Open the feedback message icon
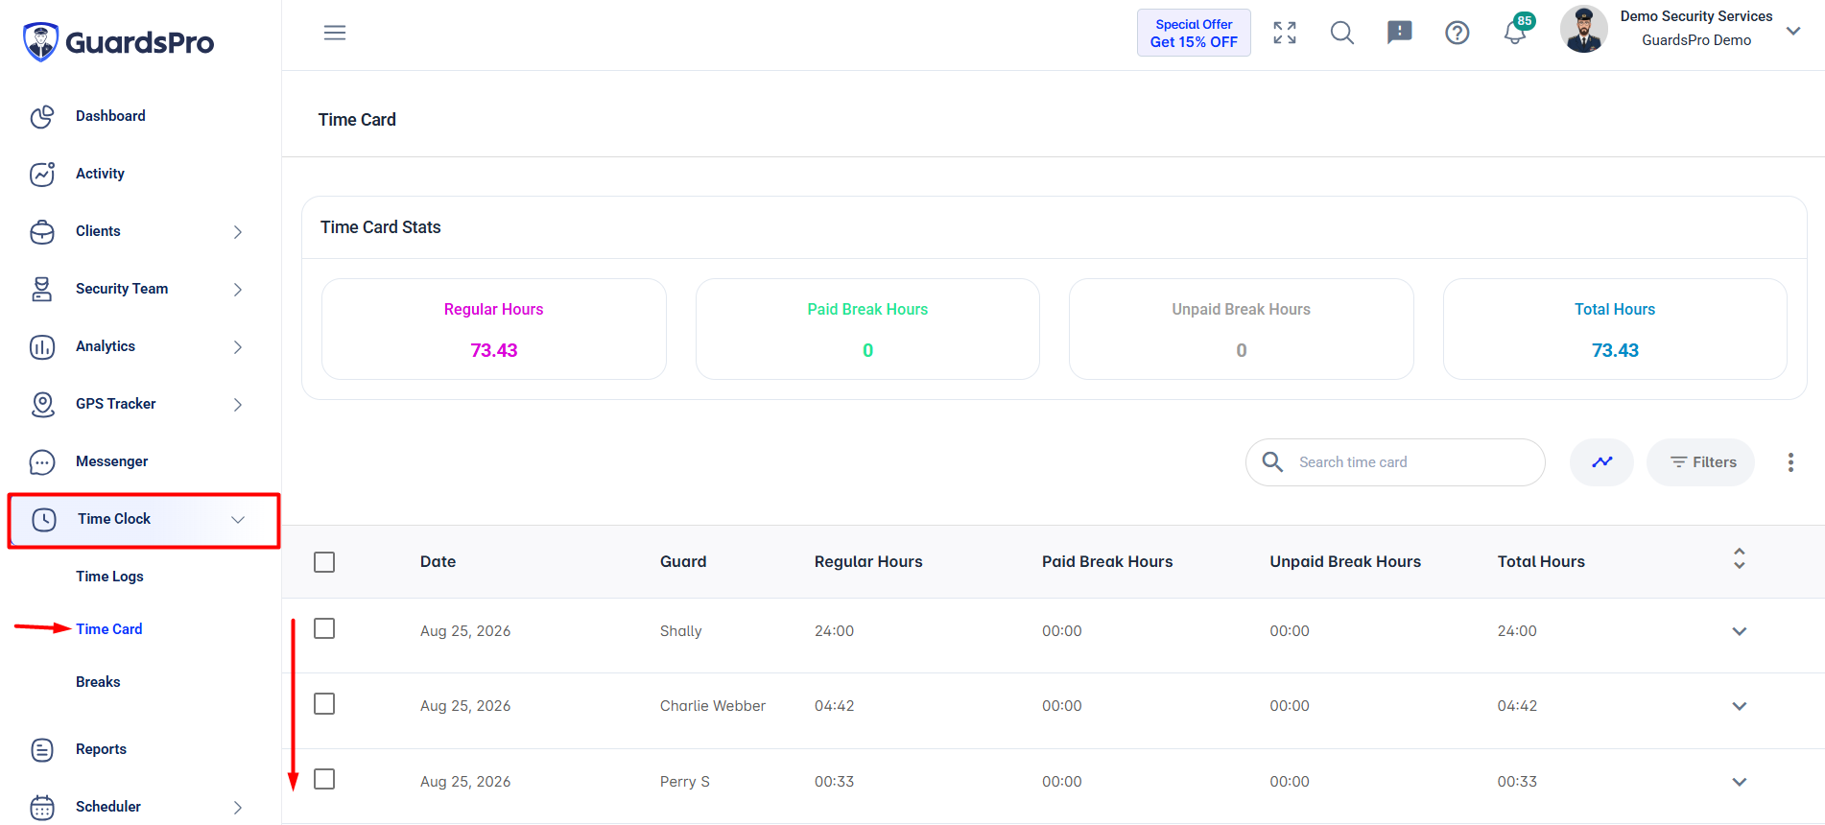Screen dimensions: 1825x825 [1400, 33]
